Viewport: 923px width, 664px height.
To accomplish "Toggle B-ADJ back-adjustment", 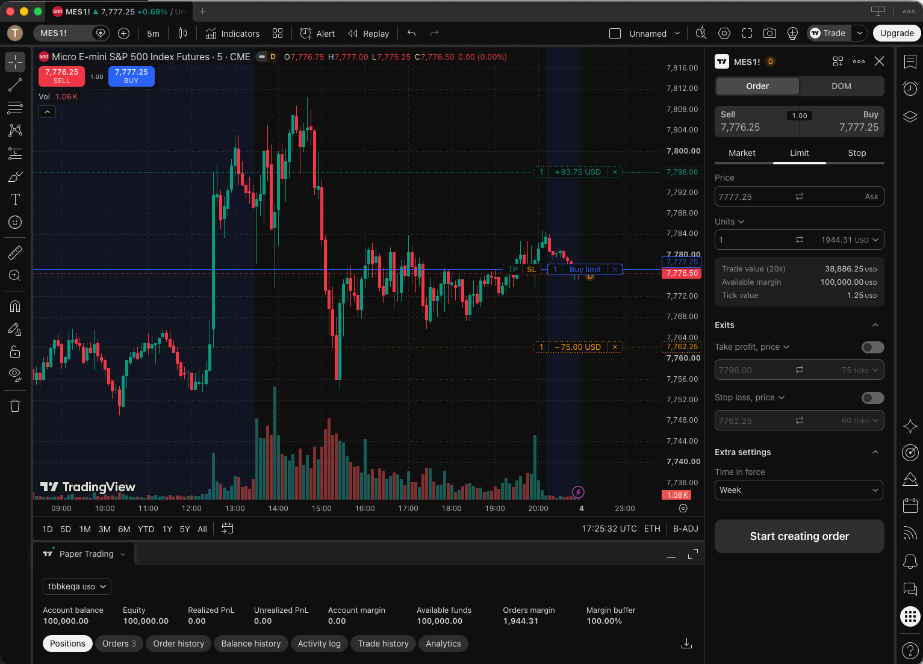I will [685, 529].
